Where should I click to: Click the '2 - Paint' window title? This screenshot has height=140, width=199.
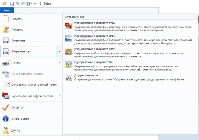(x=45, y=4)
